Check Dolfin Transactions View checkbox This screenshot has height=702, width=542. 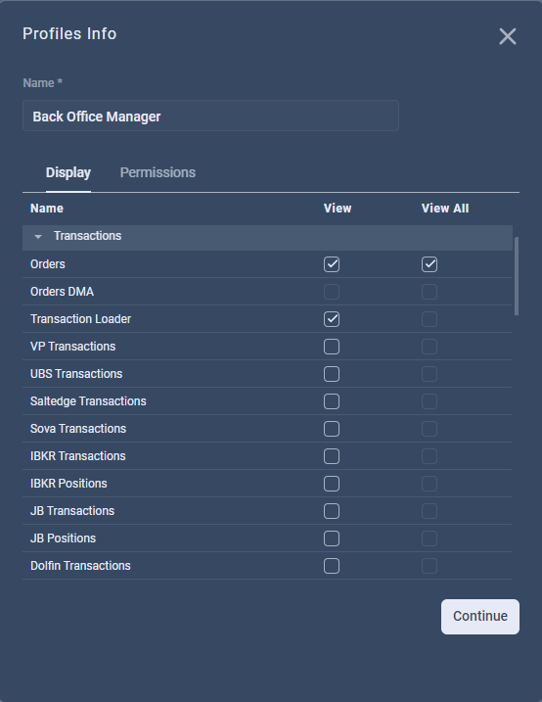point(332,566)
